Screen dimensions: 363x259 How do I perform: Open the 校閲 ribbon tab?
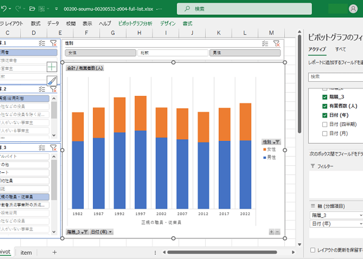click(71, 24)
